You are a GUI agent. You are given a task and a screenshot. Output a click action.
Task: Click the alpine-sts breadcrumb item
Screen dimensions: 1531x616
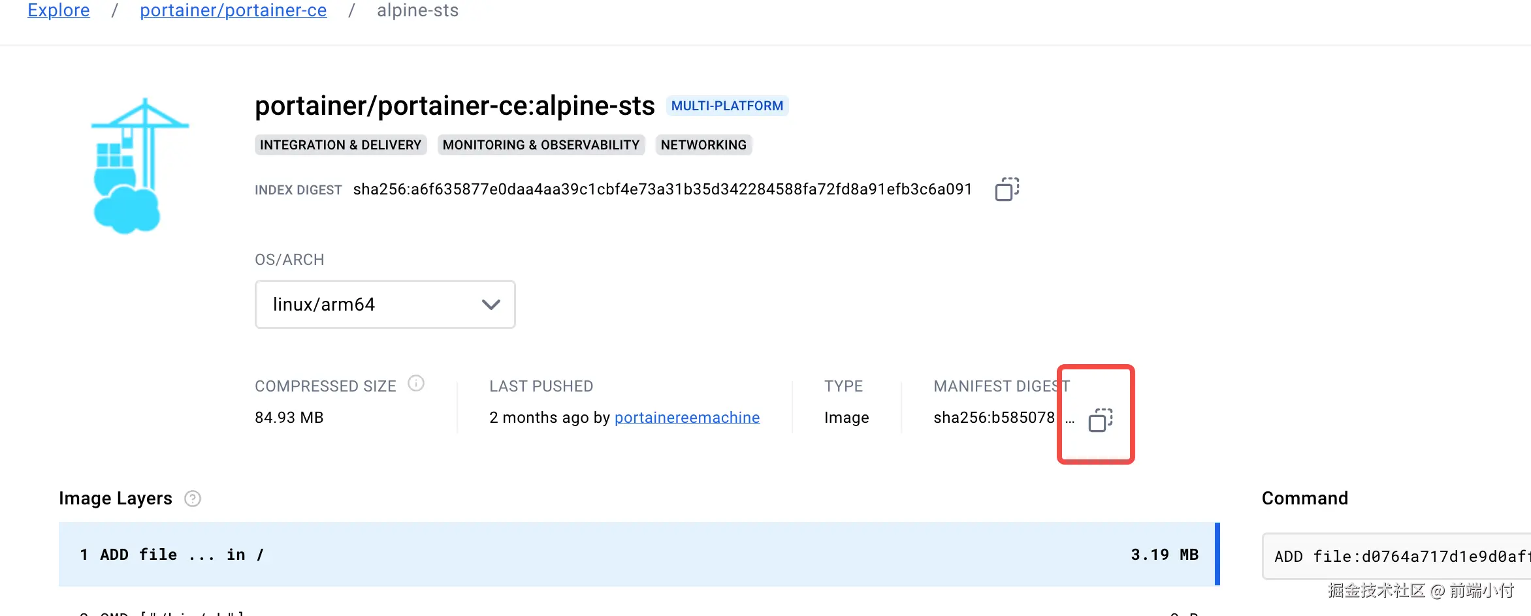pyautogui.click(x=417, y=10)
